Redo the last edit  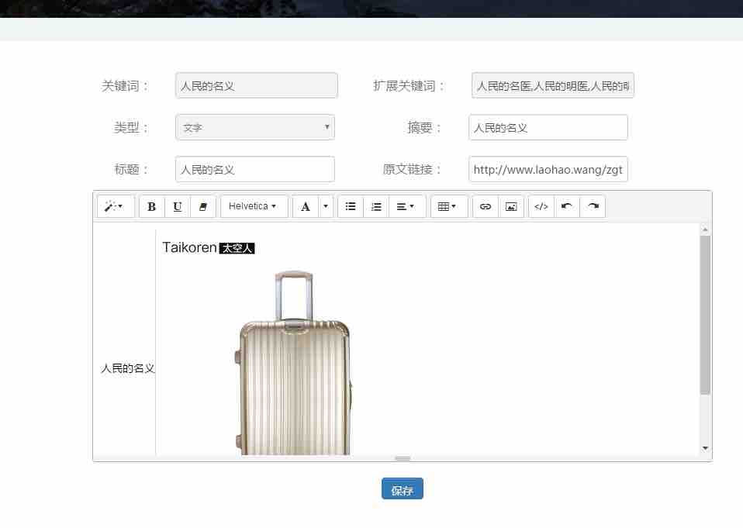[x=593, y=206]
